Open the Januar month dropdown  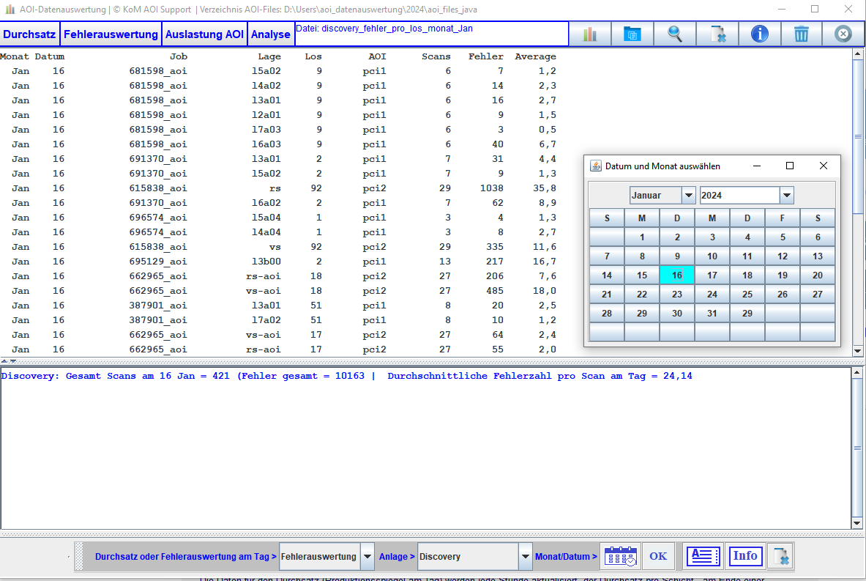[x=688, y=195]
